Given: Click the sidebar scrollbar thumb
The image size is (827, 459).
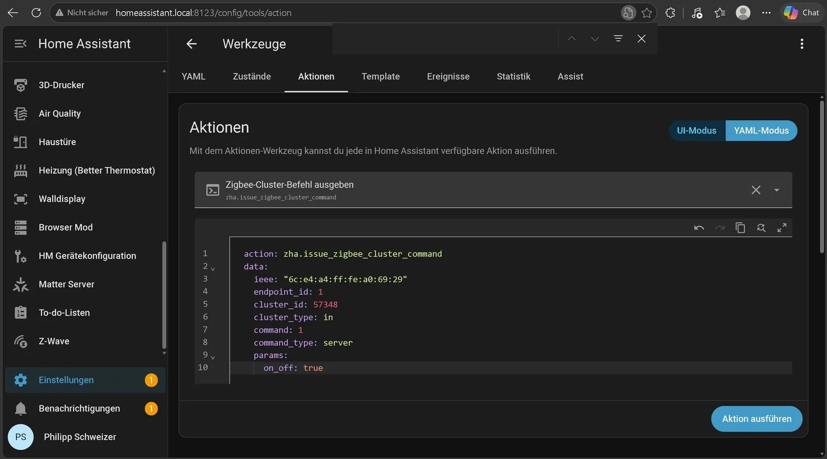Looking at the screenshot, I should pos(164,295).
